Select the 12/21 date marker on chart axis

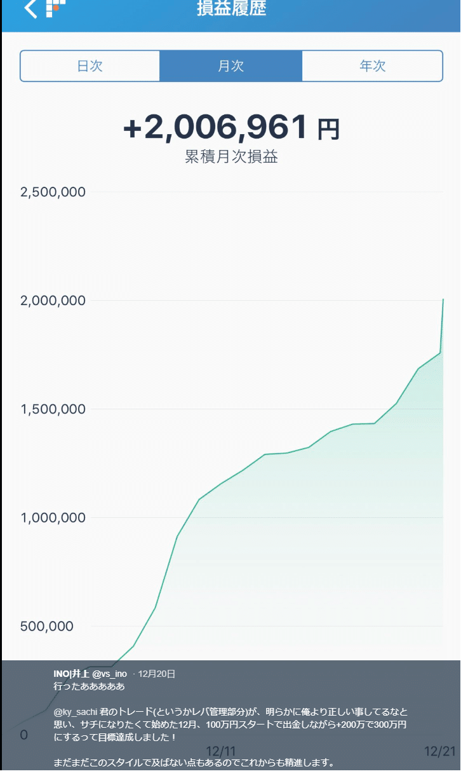coord(440,751)
